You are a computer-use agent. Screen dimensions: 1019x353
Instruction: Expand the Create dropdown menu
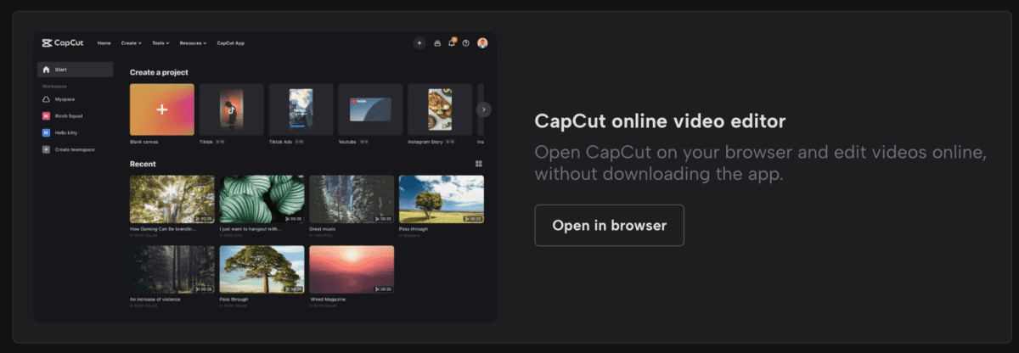click(131, 42)
